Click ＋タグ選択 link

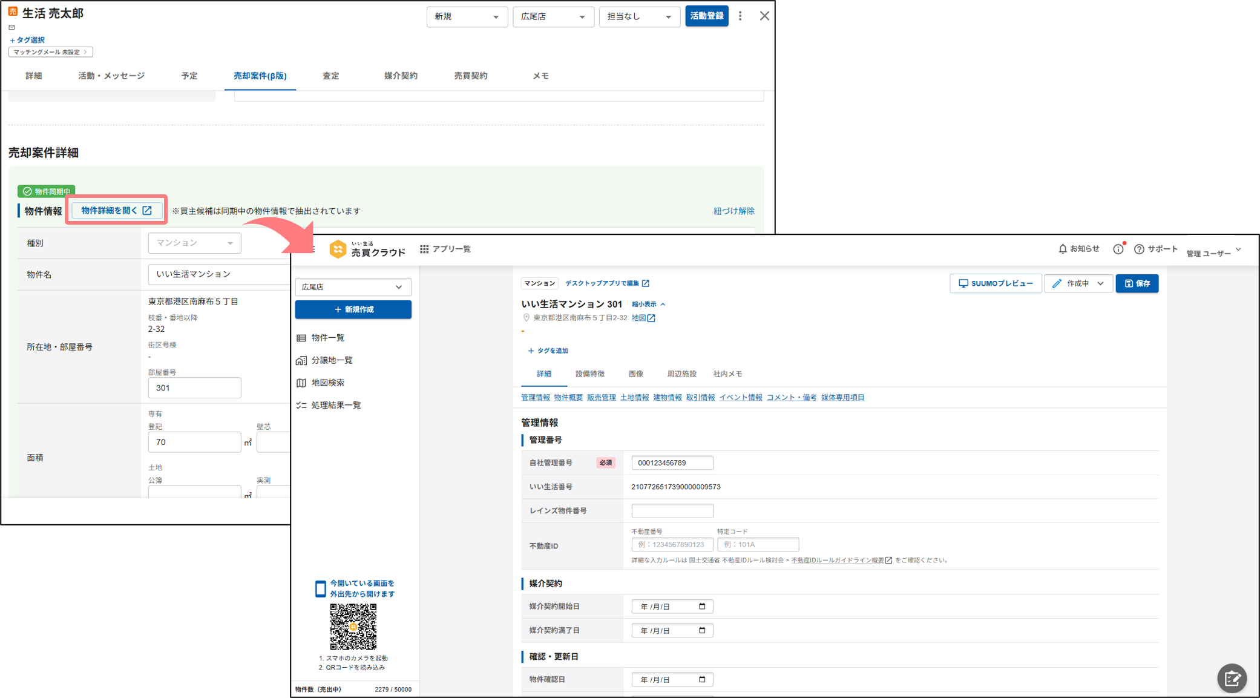pyautogui.click(x=27, y=40)
